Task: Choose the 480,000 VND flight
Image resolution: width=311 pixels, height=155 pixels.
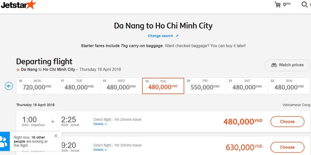Action: pyautogui.click(x=287, y=122)
